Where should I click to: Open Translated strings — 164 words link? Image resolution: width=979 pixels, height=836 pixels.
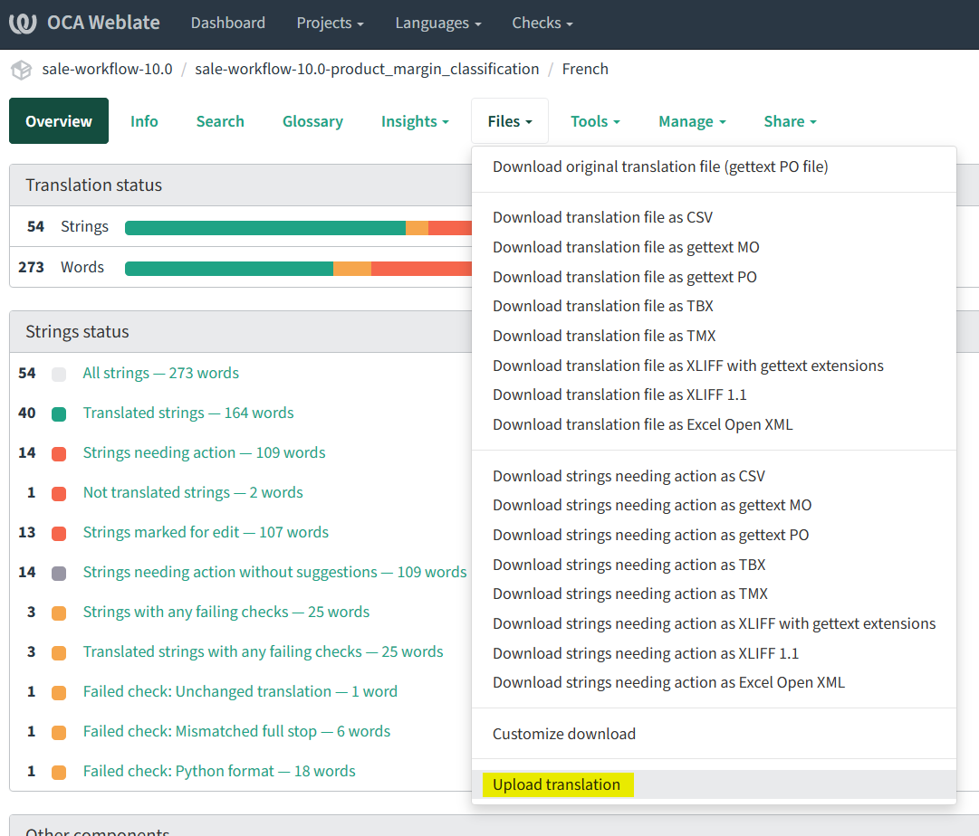click(188, 413)
